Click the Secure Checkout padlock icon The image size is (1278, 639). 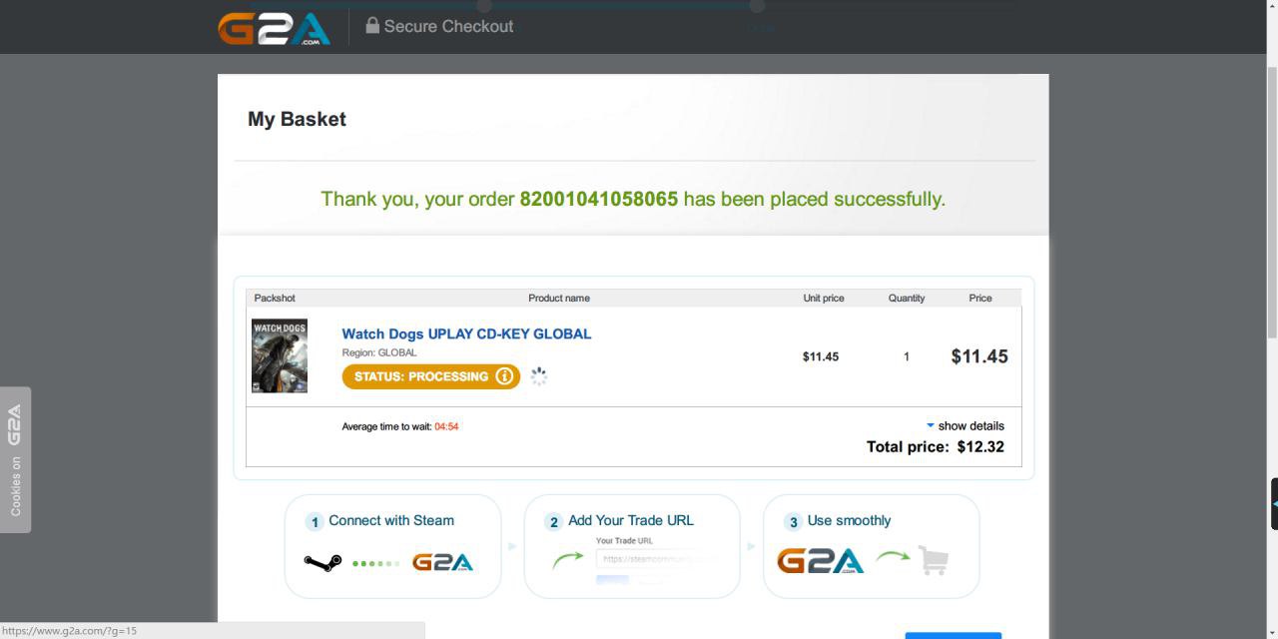click(x=372, y=25)
